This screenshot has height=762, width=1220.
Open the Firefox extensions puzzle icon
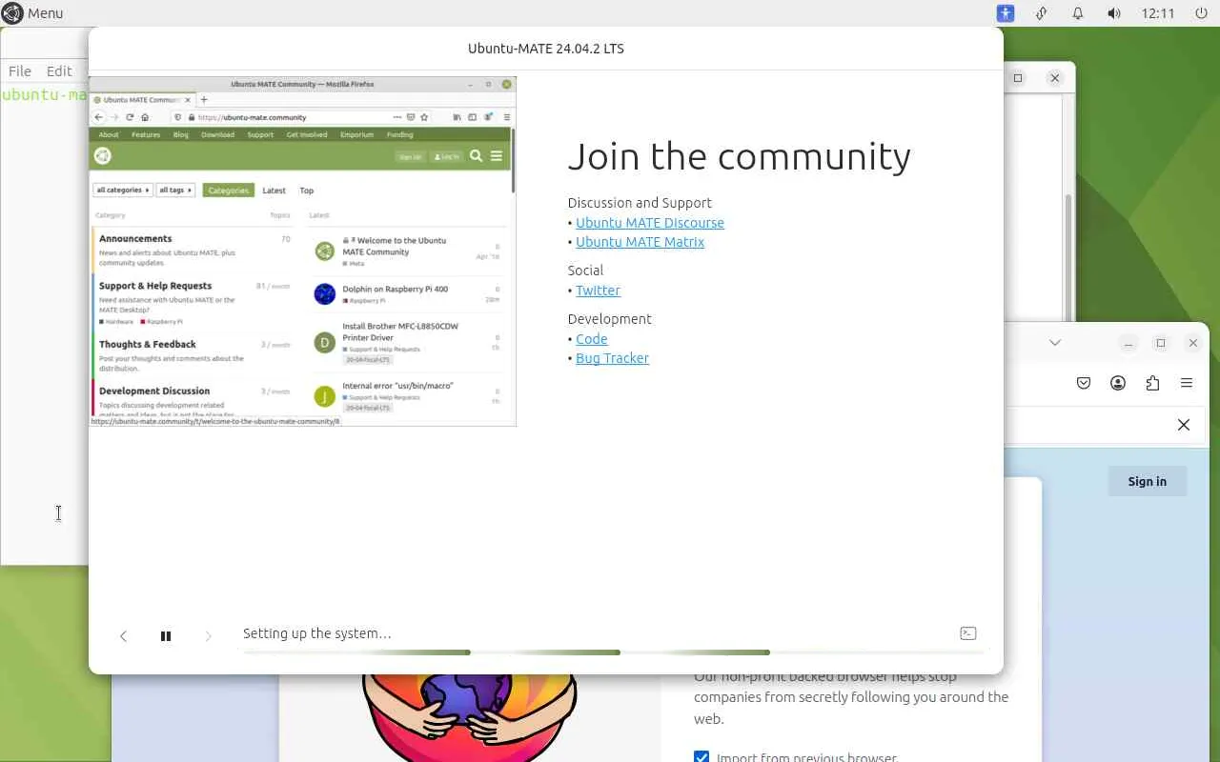1152,383
